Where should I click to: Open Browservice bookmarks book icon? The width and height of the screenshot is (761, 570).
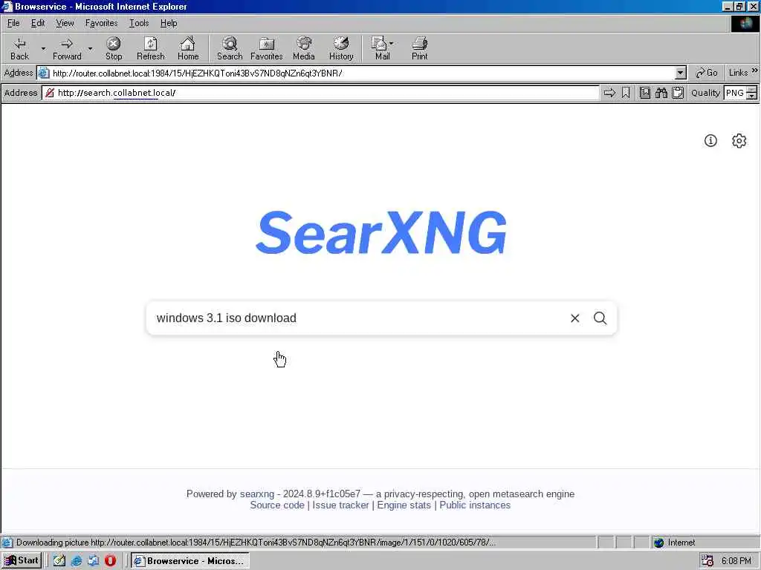(x=645, y=93)
